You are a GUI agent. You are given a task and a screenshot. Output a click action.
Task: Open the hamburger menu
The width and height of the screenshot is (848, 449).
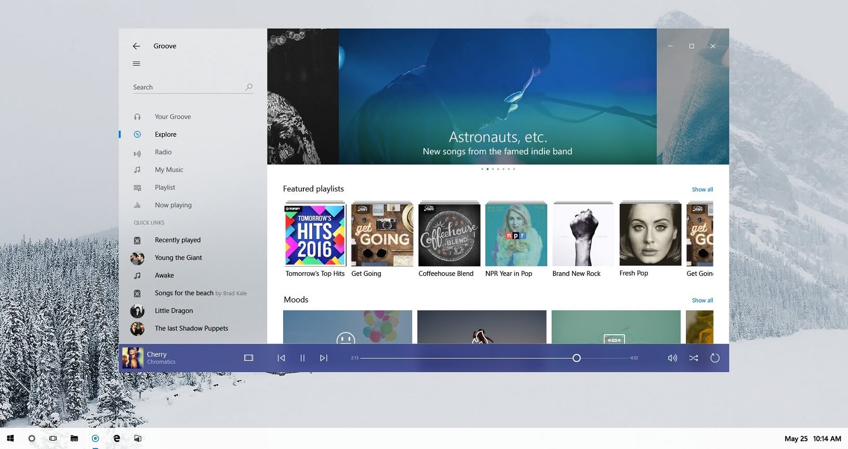pyautogui.click(x=136, y=63)
